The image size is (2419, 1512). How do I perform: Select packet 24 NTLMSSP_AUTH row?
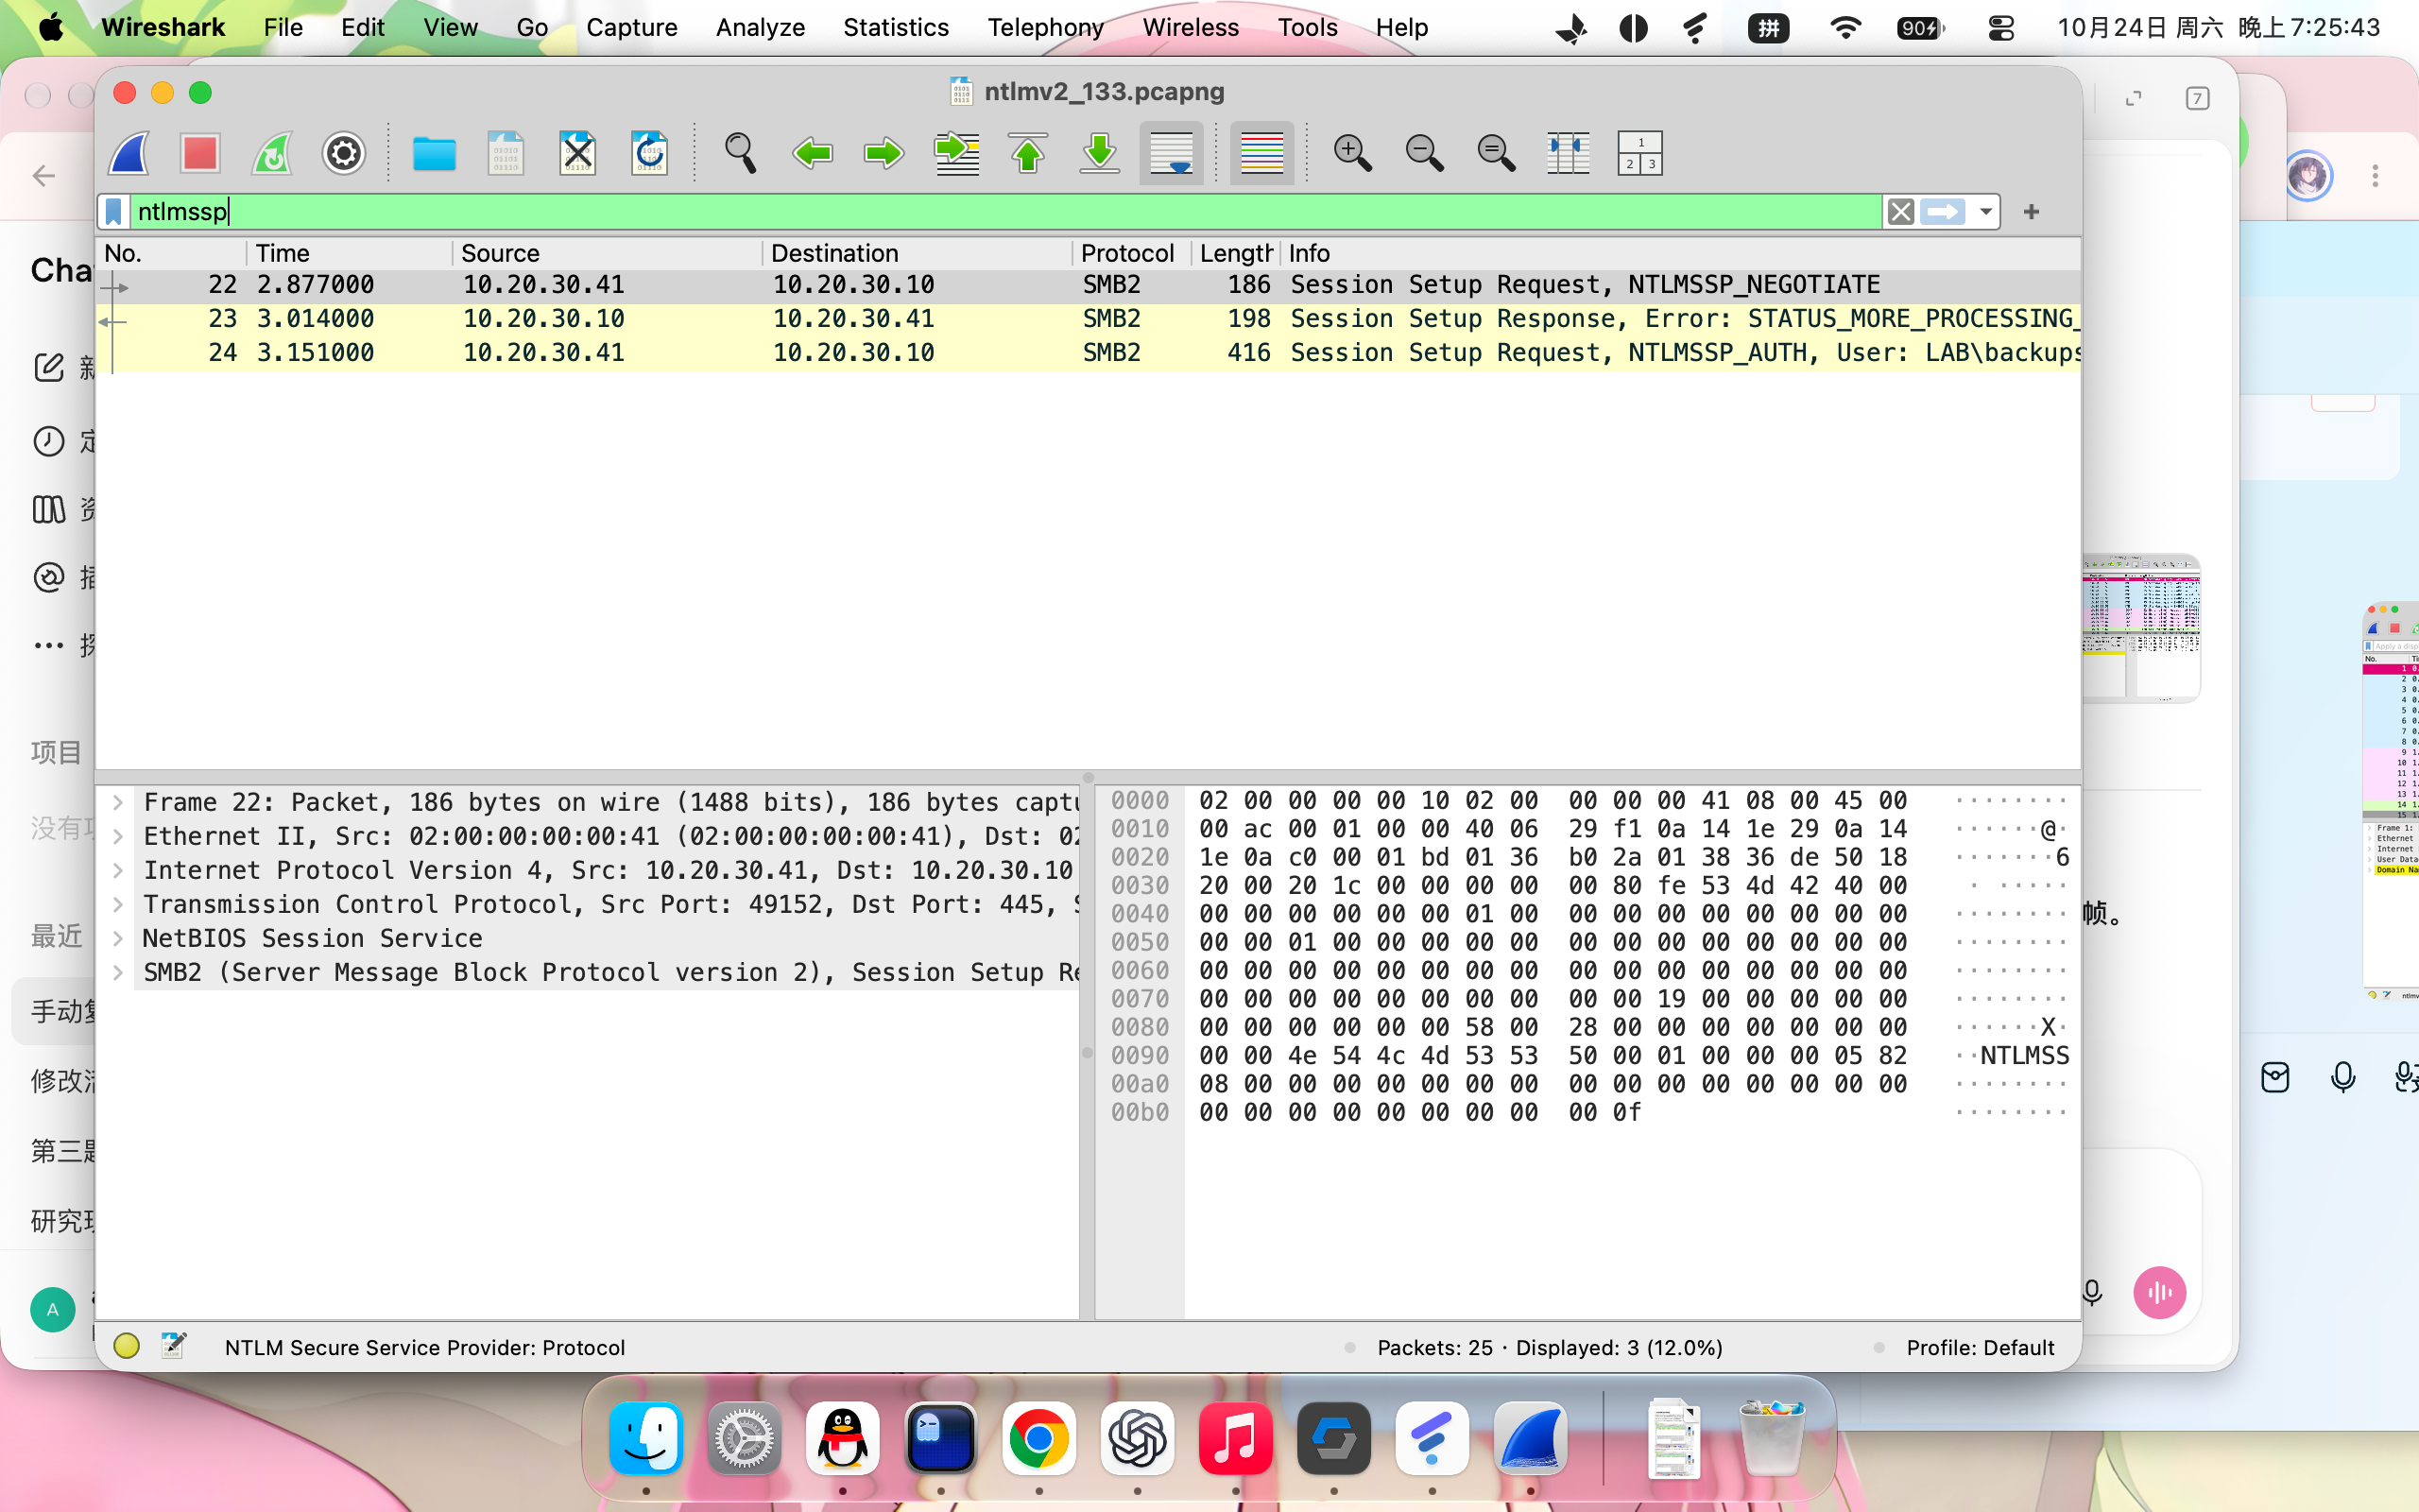pos(1089,353)
